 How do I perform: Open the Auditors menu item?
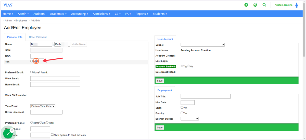coord(39,14)
